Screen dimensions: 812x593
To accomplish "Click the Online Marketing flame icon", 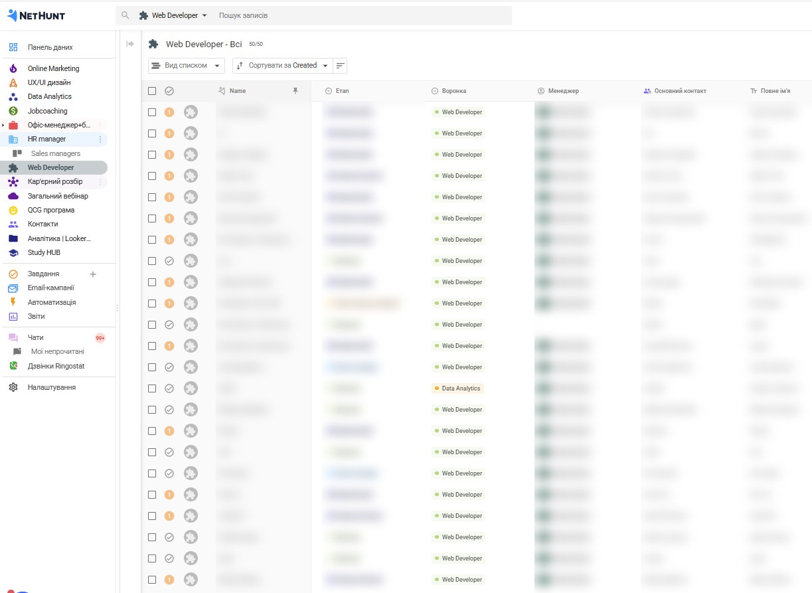I will (x=13, y=68).
